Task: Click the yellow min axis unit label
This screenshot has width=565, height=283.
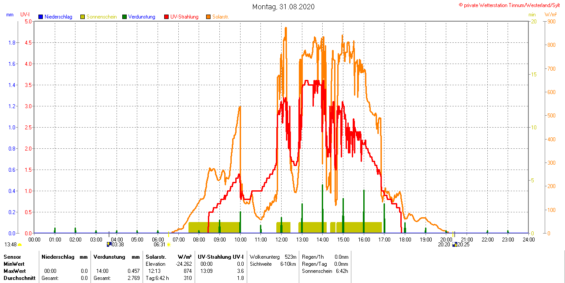Action: coord(532,15)
